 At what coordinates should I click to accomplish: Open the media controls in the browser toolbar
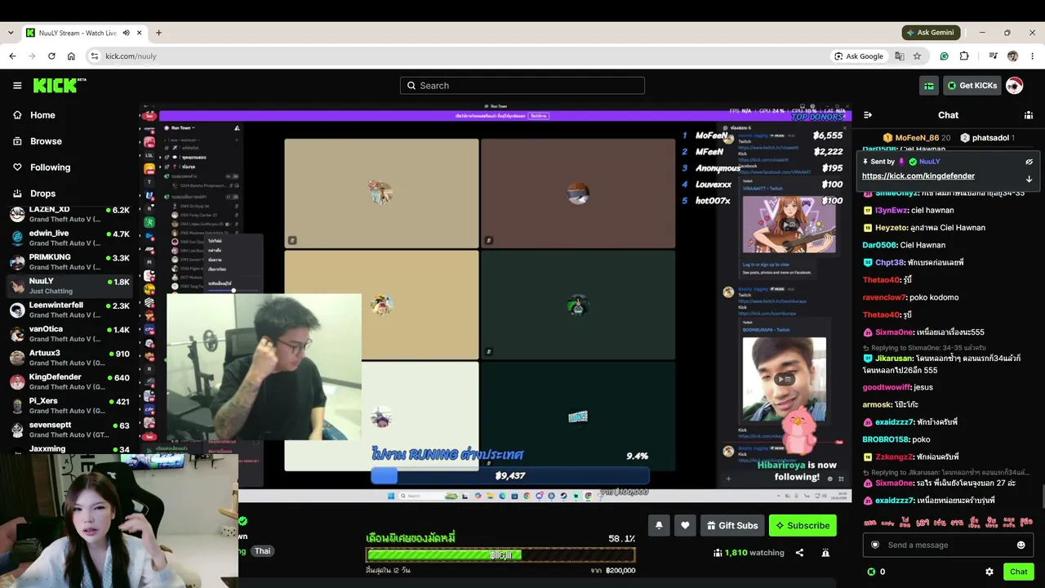pos(994,56)
